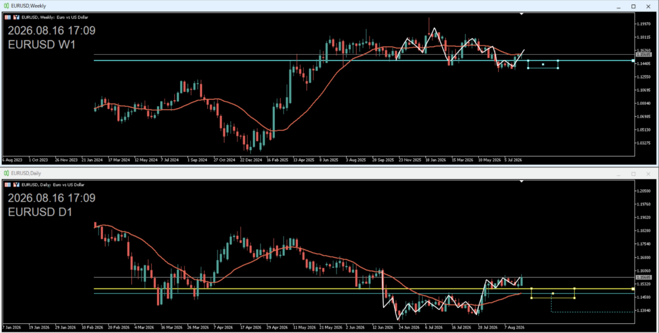
Task: Click '16 Feb 2025' on Weekly time axis
Action: pyautogui.click(x=277, y=160)
